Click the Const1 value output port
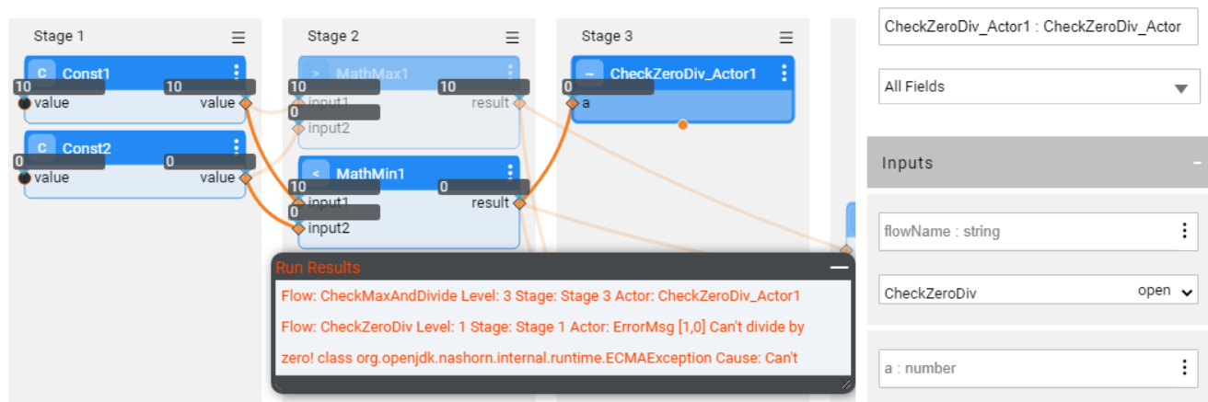 (245, 103)
